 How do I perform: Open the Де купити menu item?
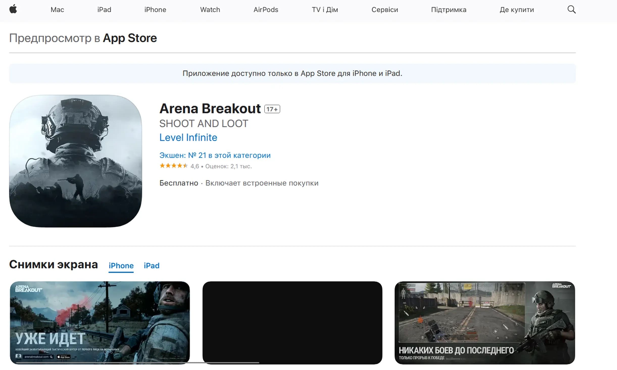(x=517, y=10)
